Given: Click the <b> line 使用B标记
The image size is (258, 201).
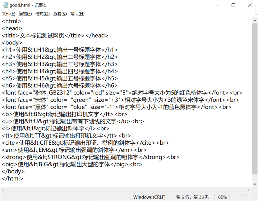Looking at the screenshot, I should [x=64, y=114].
